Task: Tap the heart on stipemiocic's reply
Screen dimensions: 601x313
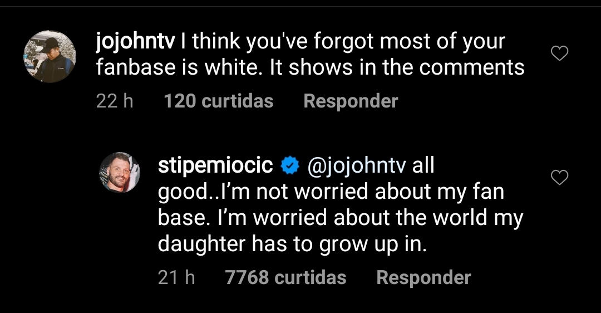Action: pos(559,177)
